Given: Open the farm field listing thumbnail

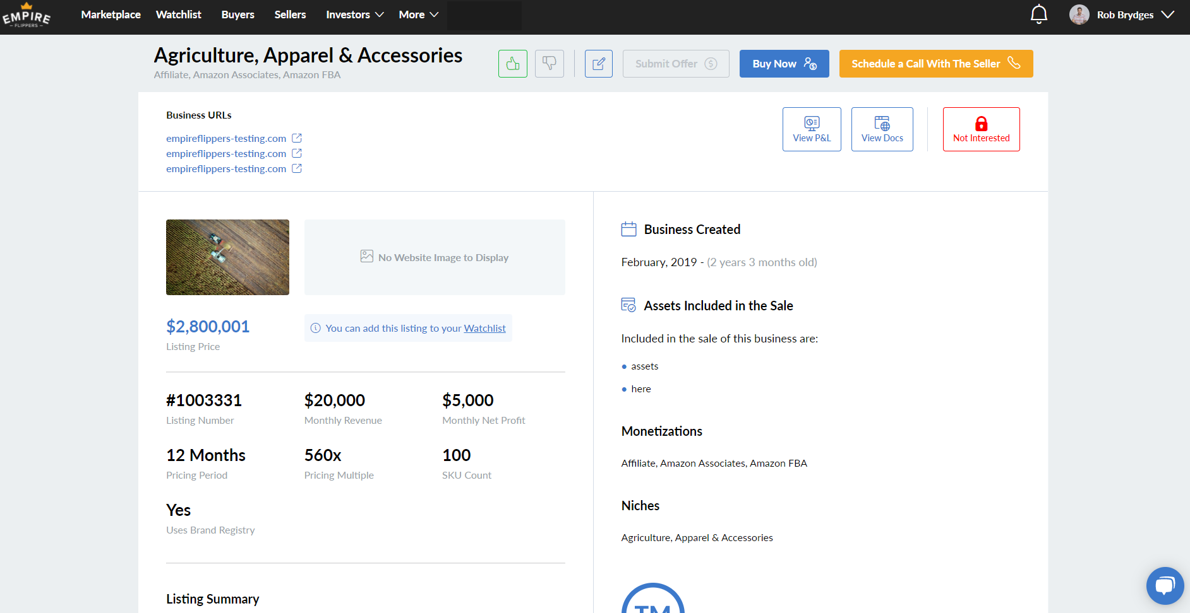Looking at the screenshot, I should click(x=227, y=257).
